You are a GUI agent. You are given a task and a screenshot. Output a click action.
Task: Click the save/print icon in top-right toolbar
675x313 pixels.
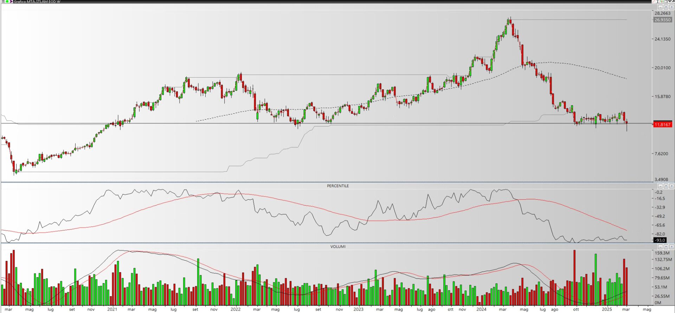666,1
